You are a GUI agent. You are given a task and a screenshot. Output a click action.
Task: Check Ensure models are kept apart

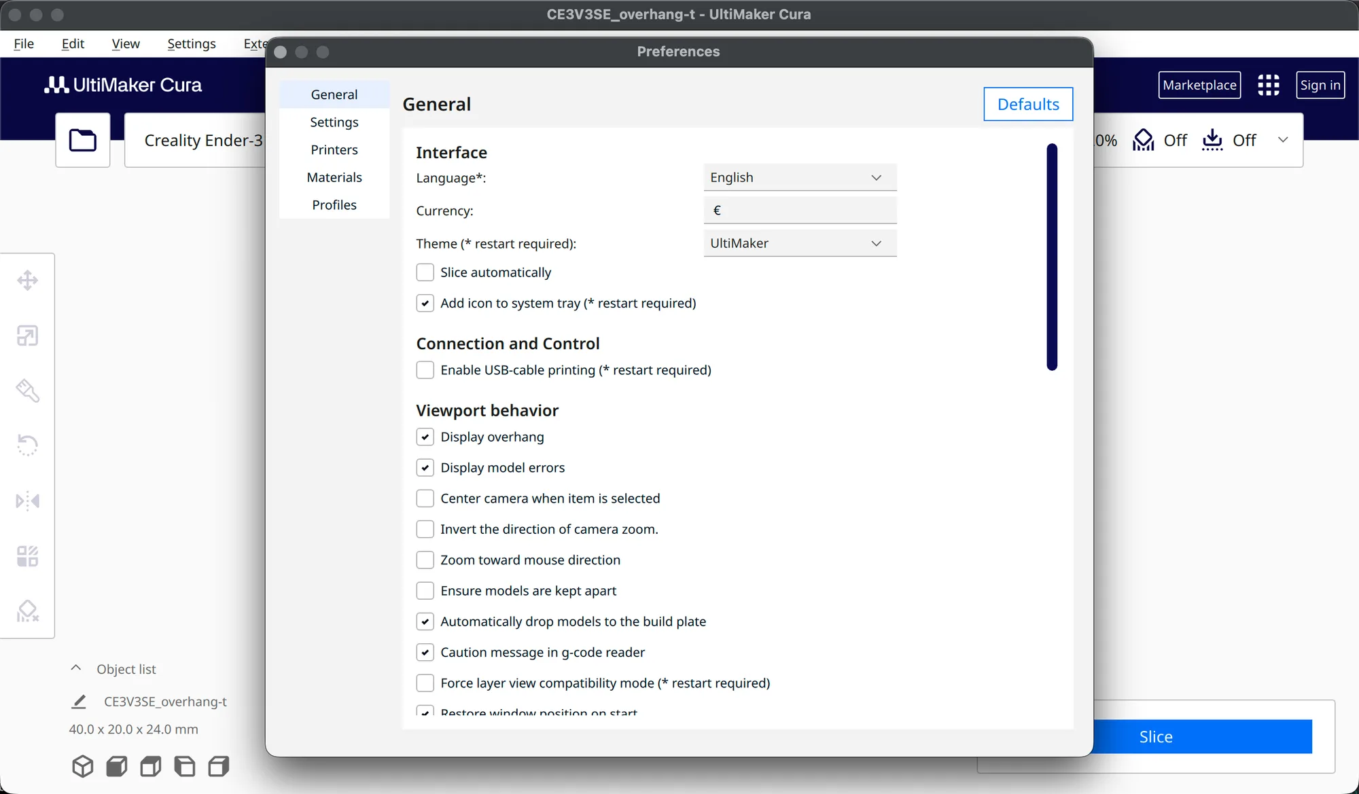(x=425, y=591)
